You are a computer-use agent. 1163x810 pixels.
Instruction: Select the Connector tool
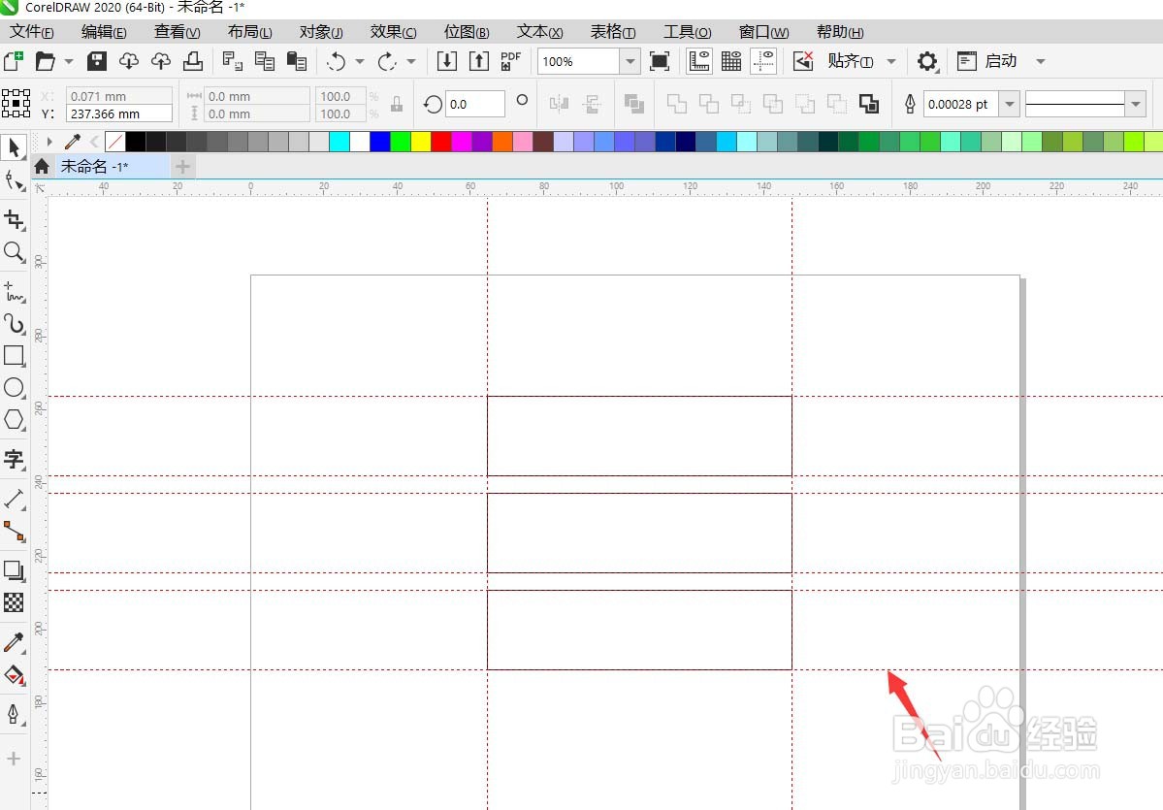pyautogui.click(x=14, y=531)
